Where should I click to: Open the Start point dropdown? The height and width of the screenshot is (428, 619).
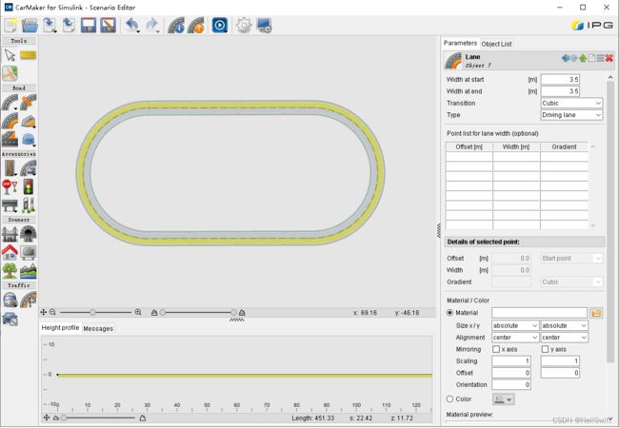(571, 259)
